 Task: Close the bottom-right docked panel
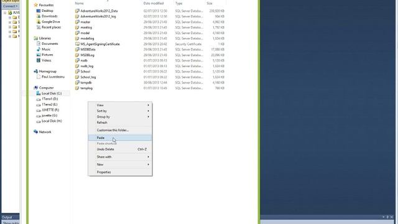(392, 217)
